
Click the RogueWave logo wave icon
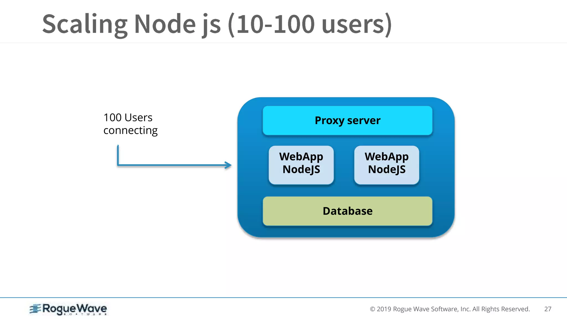click(x=35, y=309)
